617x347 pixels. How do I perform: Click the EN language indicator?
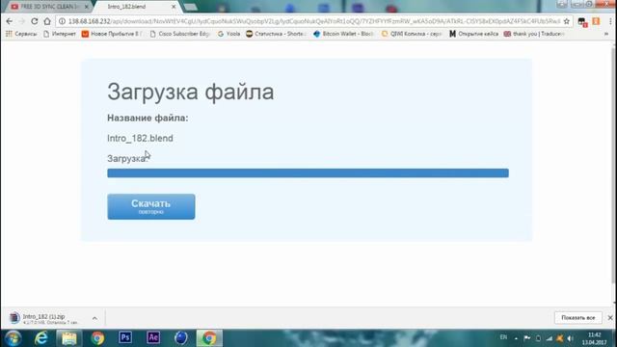[503, 337]
